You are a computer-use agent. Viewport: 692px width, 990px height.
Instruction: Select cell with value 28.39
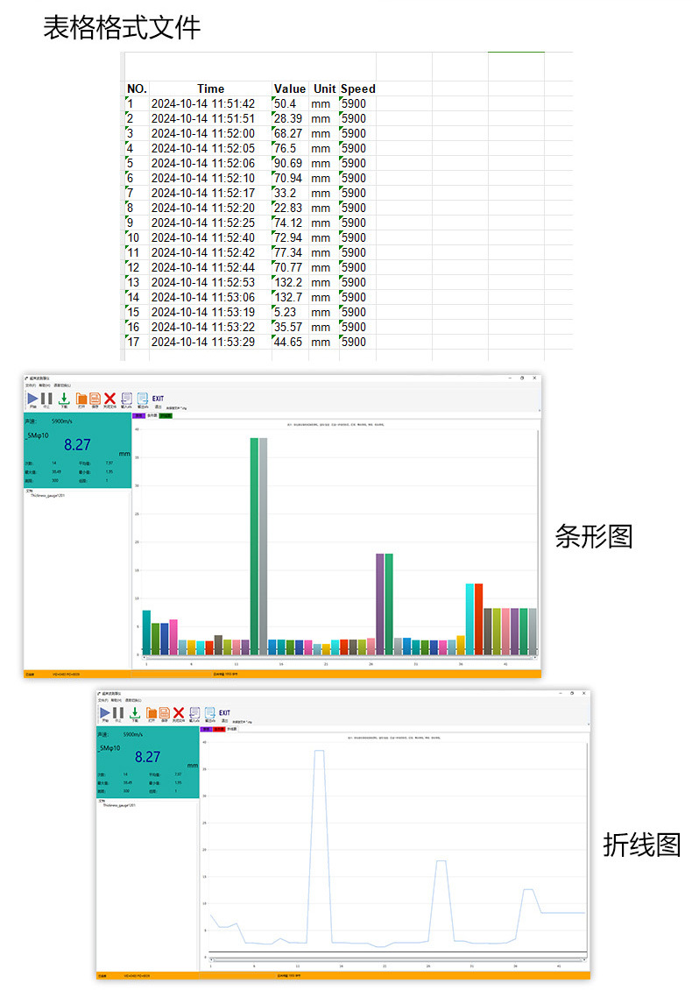pyautogui.click(x=290, y=118)
